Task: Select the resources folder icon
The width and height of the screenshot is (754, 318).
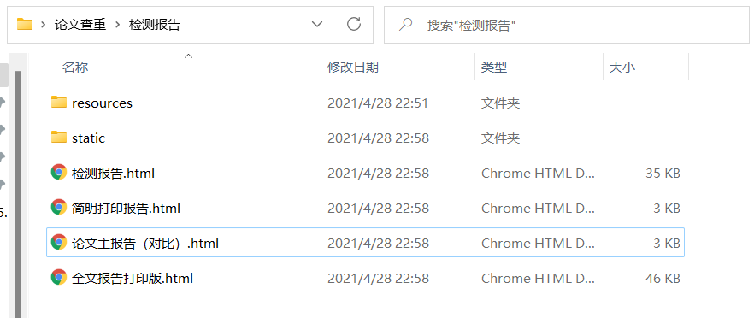Action: point(59,102)
